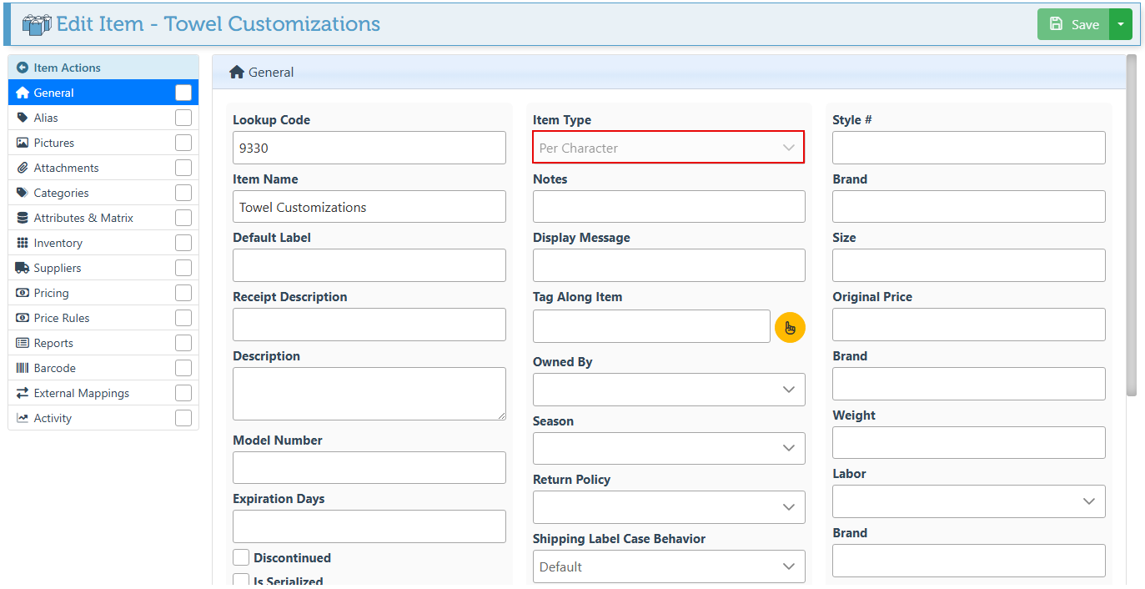1145x589 pixels.
Task: Open the Activity section link
Action: click(x=53, y=418)
